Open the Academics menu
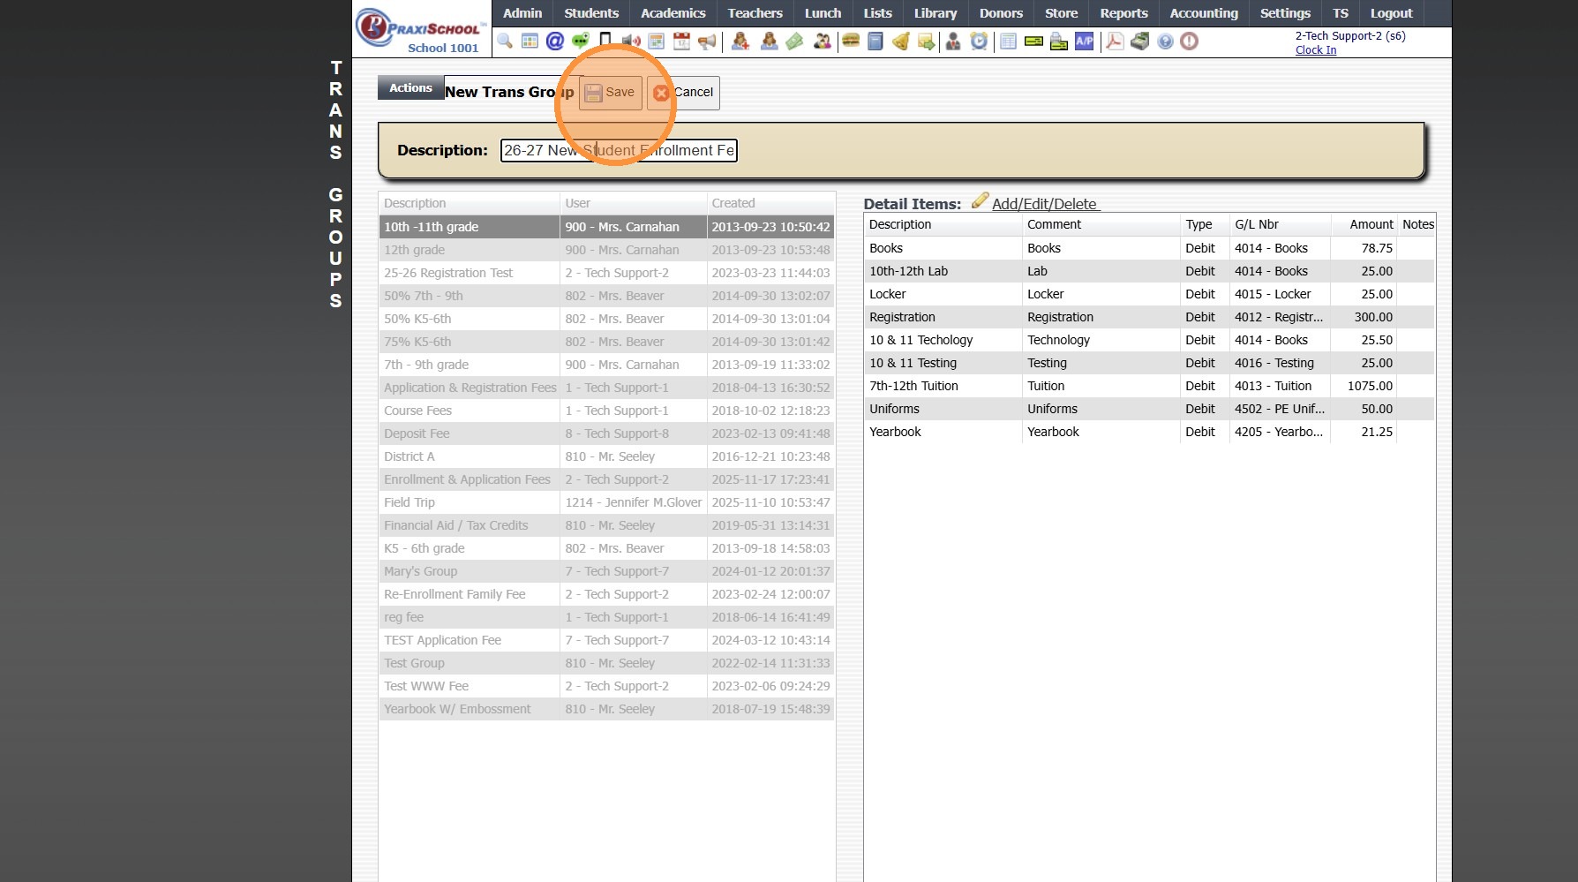This screenshot has width=1578, height=882. point(673,13)
